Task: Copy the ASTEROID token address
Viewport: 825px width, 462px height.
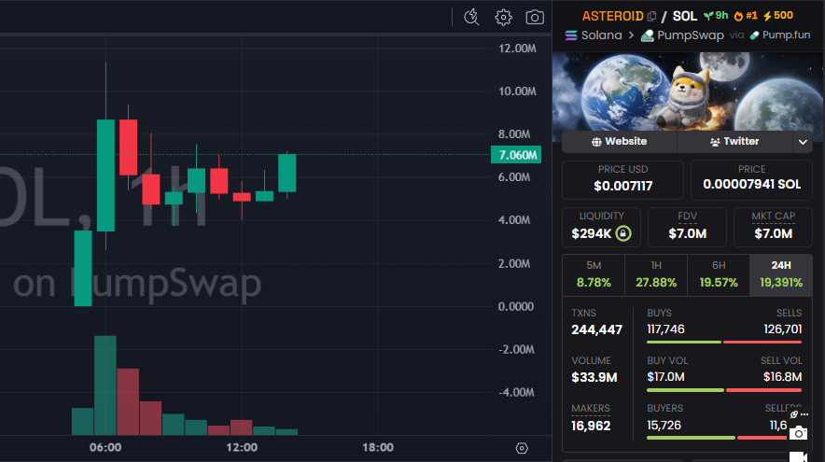Action: (652, 16)
